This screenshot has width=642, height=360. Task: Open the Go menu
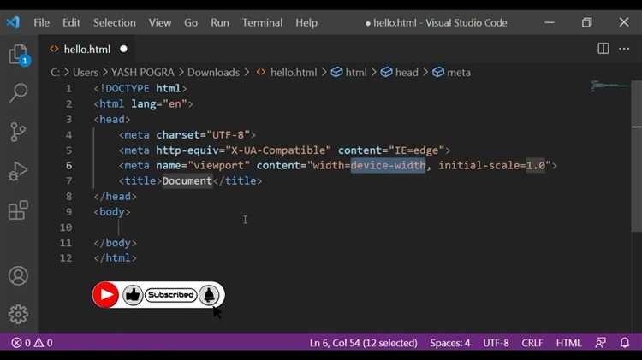(191, 22)
